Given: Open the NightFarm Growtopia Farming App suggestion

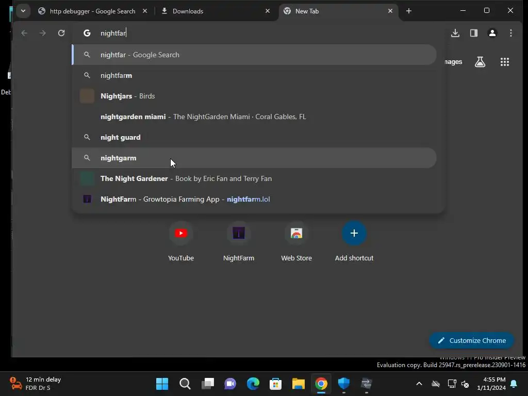Looking at the screenshot, I should (x=254, y=199).
